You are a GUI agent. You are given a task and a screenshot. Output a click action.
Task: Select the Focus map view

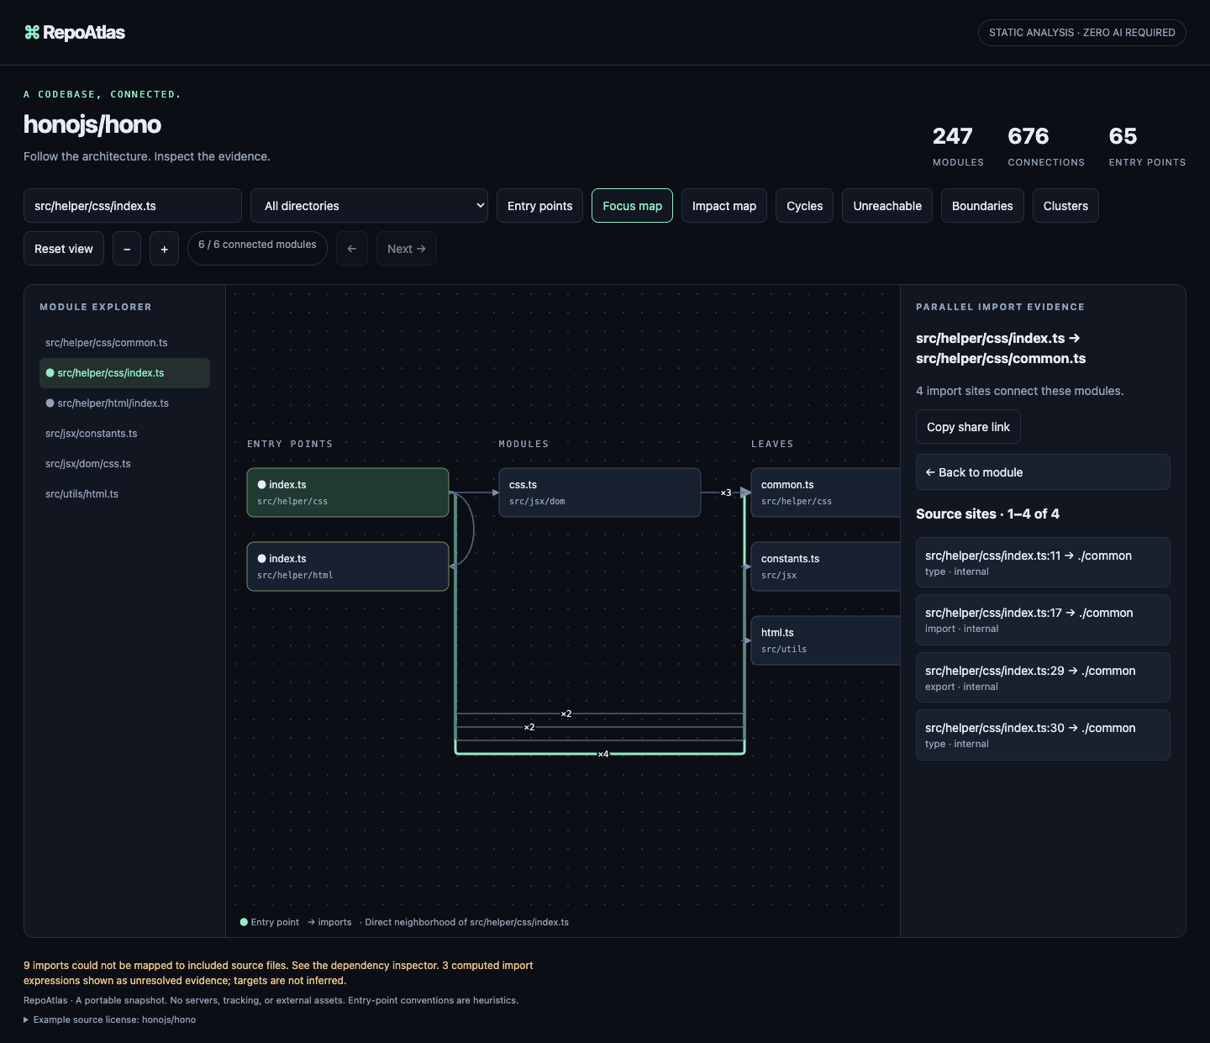point(632,206)
